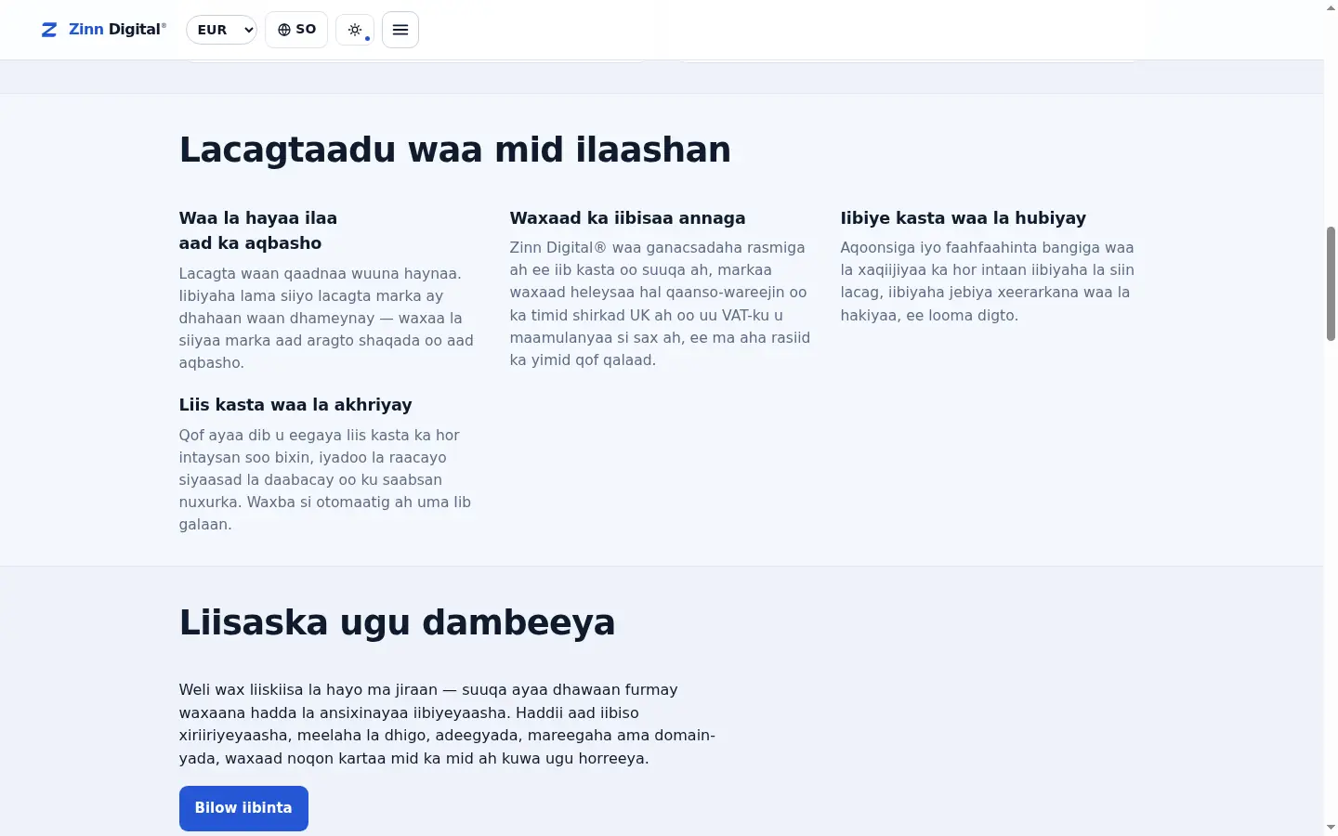Click the scrollbar down arrow

(x=1331, y=828)
